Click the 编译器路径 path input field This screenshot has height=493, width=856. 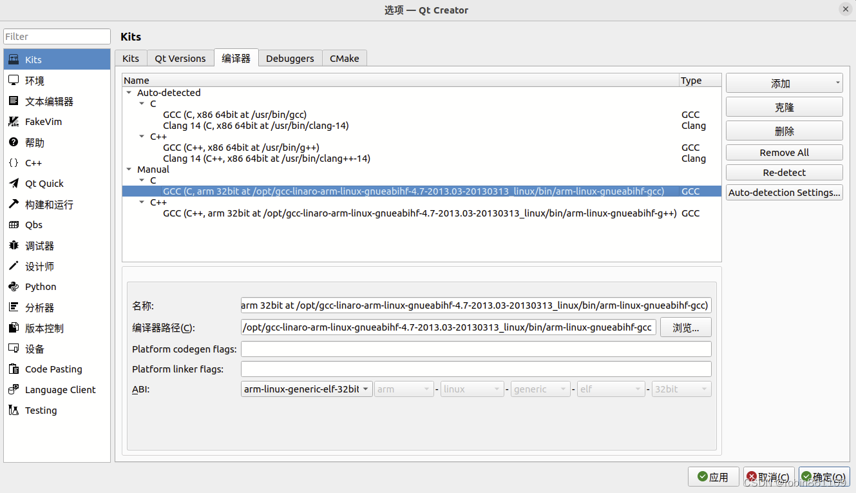point(448,327)
